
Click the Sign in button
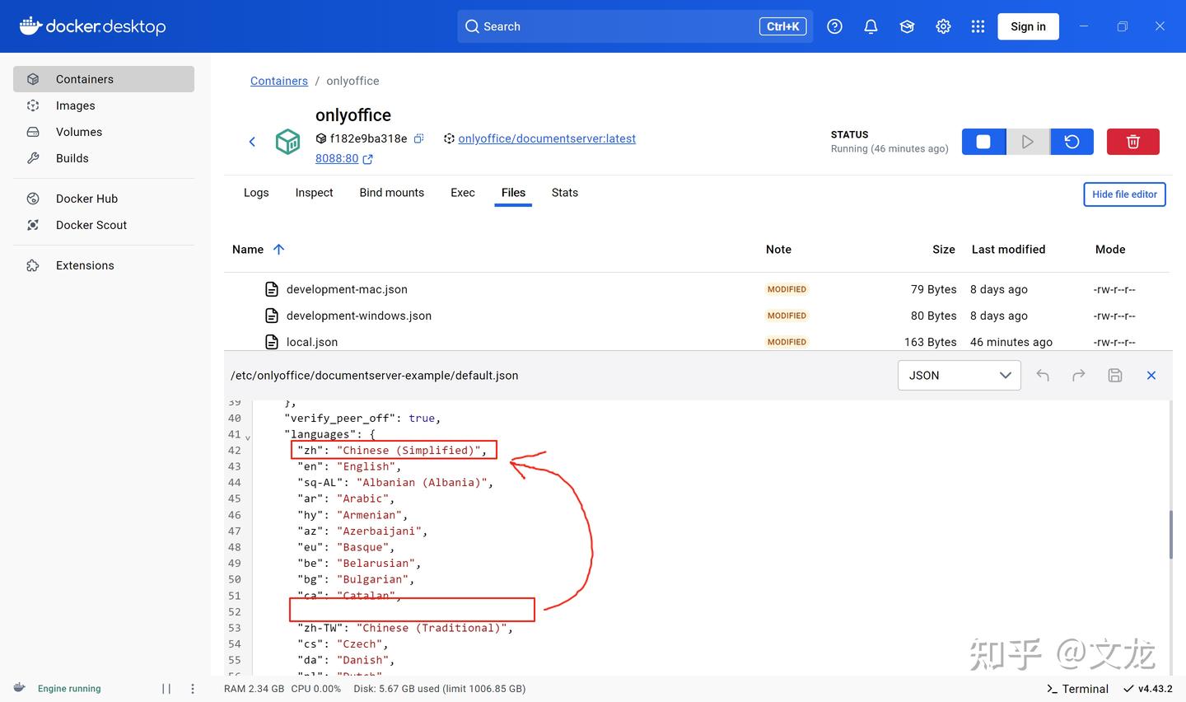(x=1029, y=26)
